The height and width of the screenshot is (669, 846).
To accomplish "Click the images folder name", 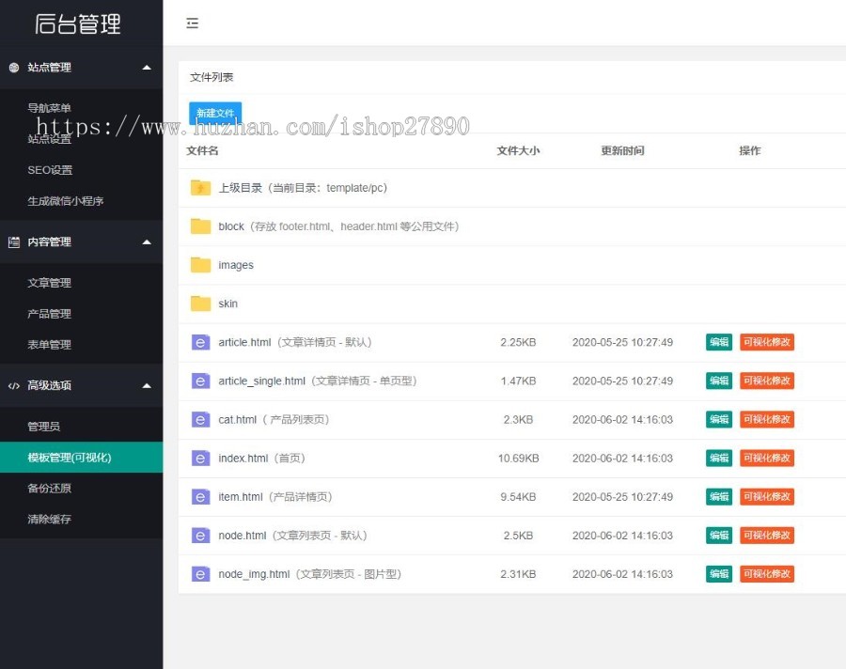I will (236, 265).
